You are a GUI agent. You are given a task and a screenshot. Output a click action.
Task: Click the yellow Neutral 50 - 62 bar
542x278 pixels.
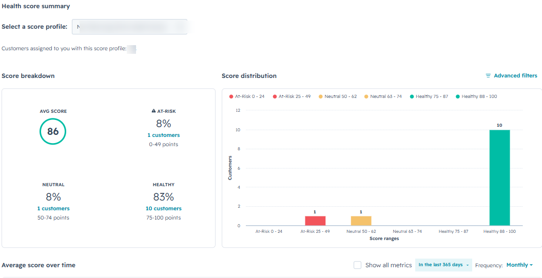tap(361, 221)
